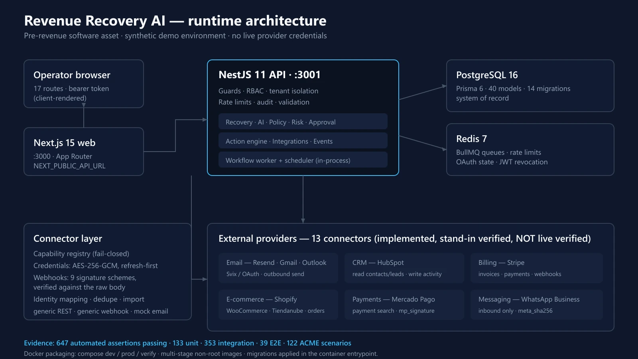
Task: Click the "Operator browser" heading
Action: (x=72, y=75)
